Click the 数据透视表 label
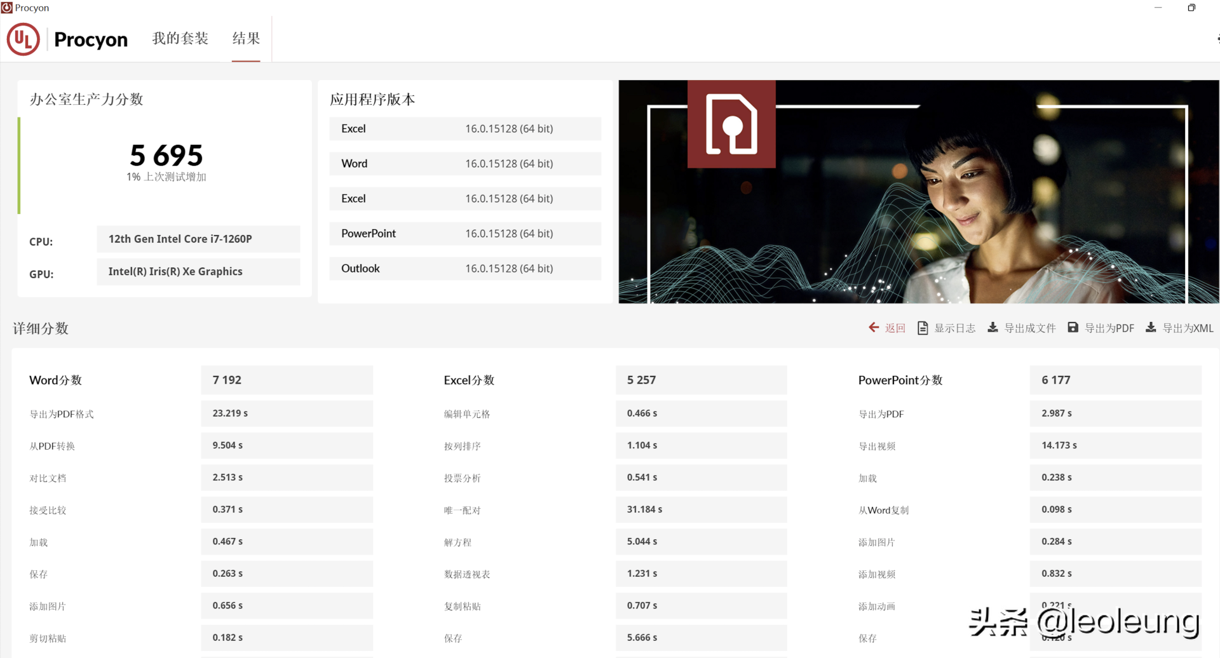 tap(467, 574)
